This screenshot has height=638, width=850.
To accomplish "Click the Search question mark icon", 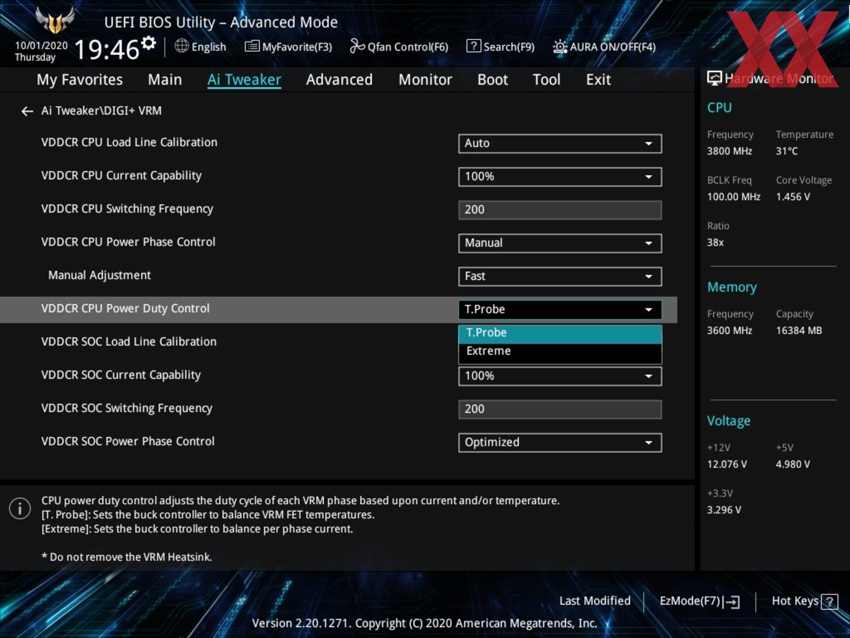I will (474, 46).
